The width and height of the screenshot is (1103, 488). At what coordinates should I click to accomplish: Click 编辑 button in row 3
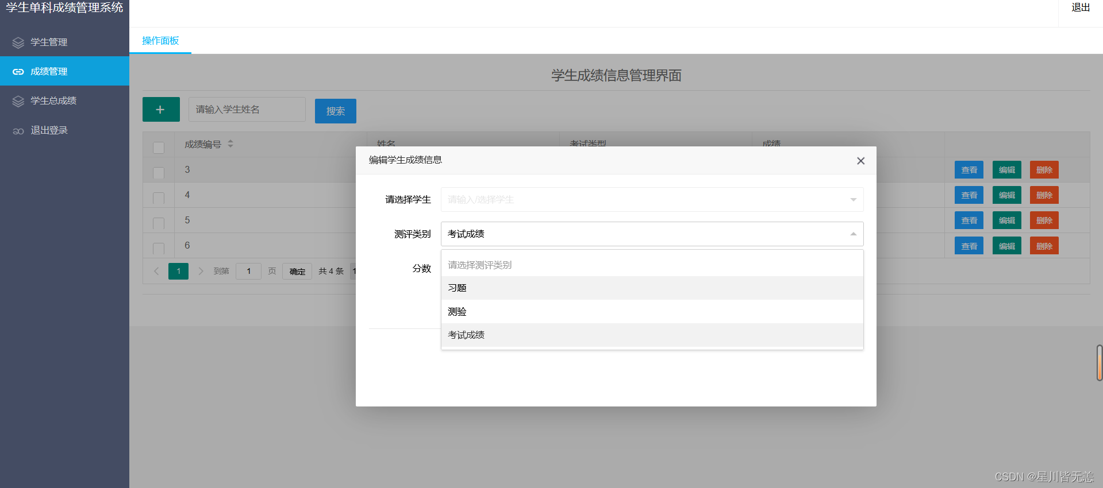click(x=1007, y=170)
